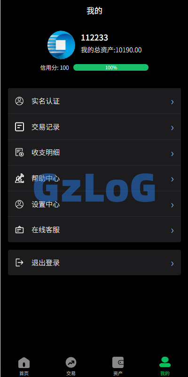Click the 退出登录 logout row
The image size is (188, 377).
tap(94, 262)
